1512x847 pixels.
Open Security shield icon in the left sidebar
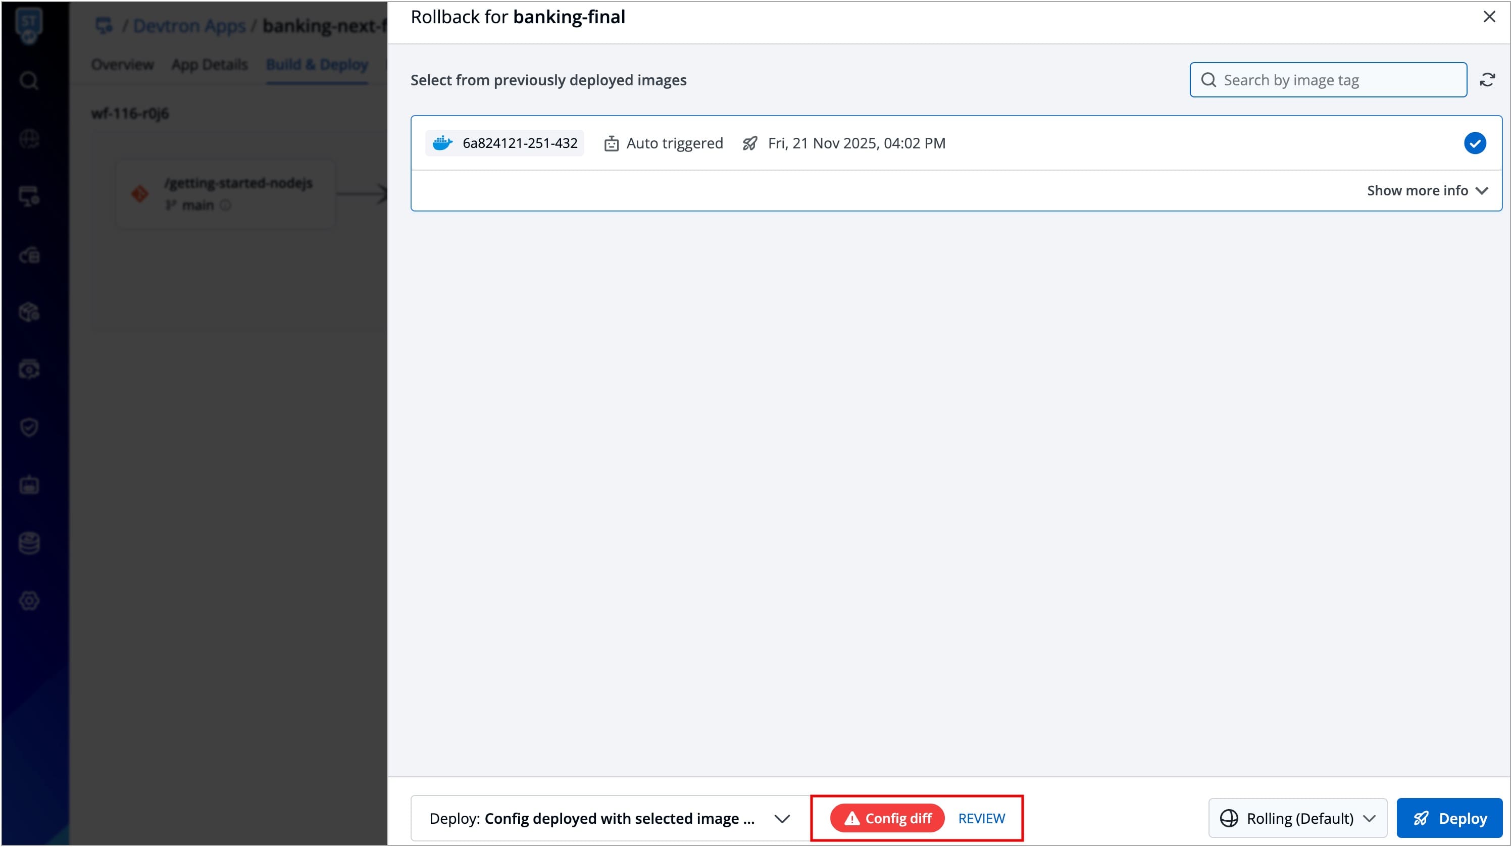point(29,427)
